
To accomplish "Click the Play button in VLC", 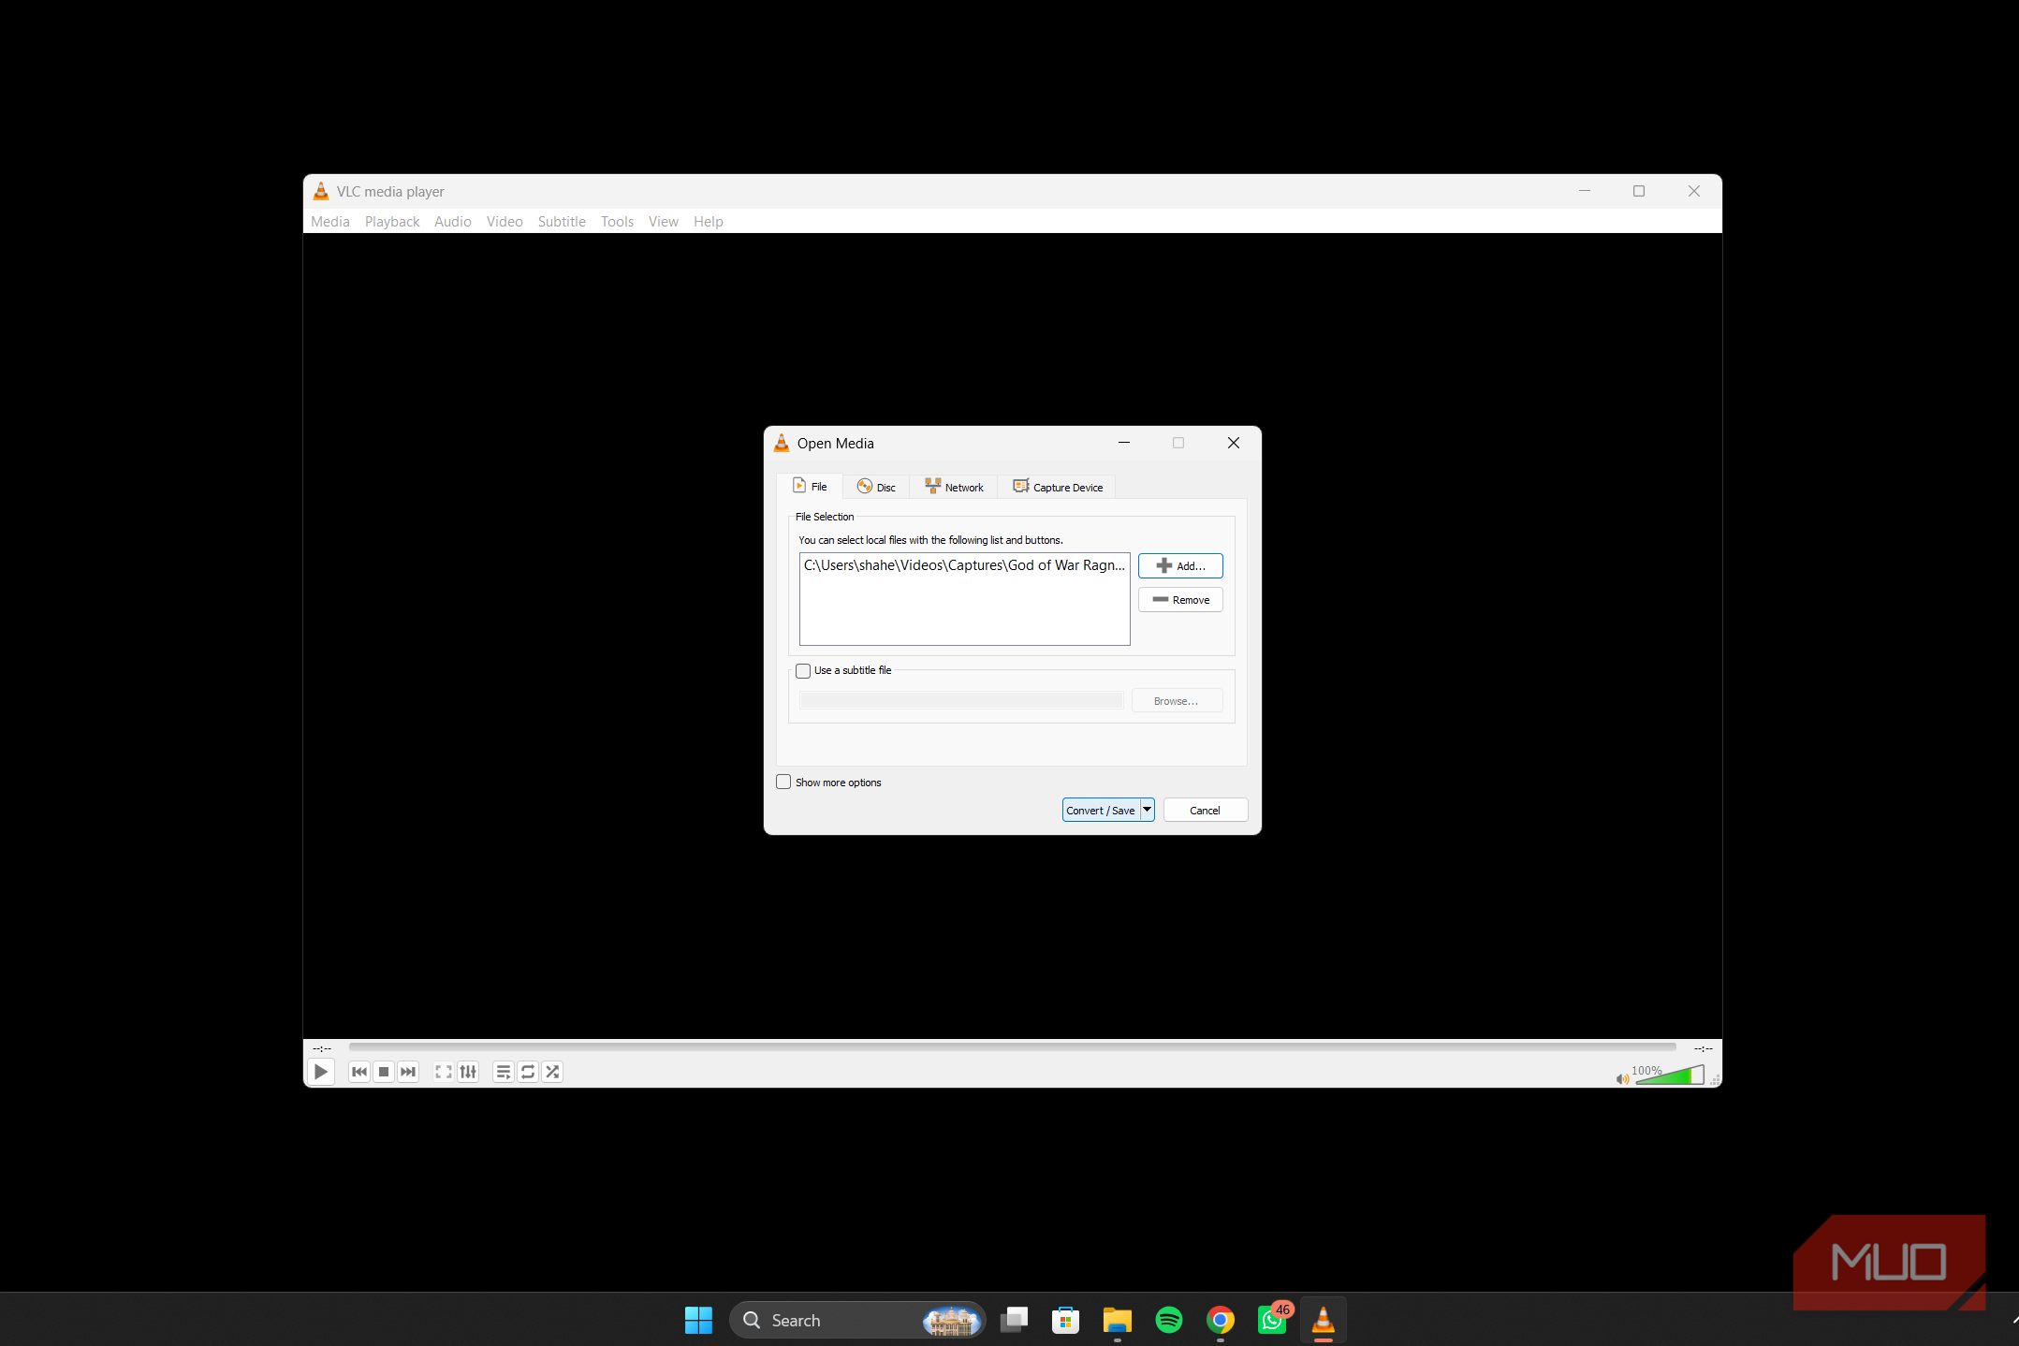I will point(320,1072).
